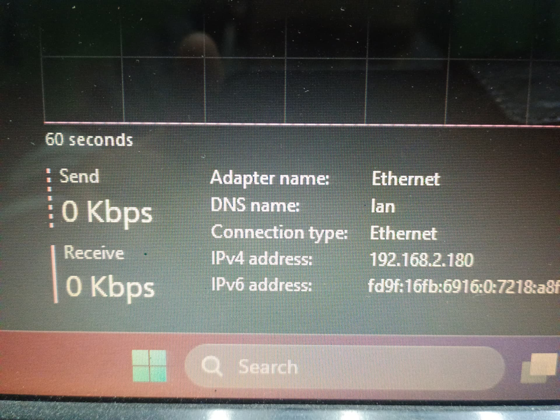
Task: Click the network throughput graph area
Action: 300,63
